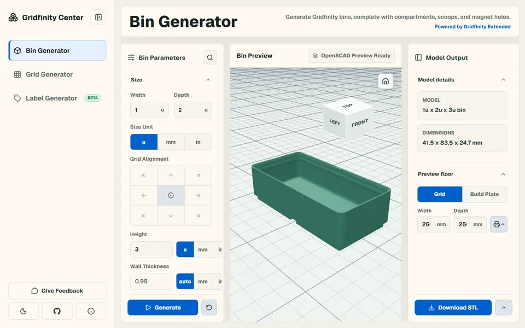Switch preview floor to Build Plate
This screenshot has width=525, height=328.
pos(485,194)
